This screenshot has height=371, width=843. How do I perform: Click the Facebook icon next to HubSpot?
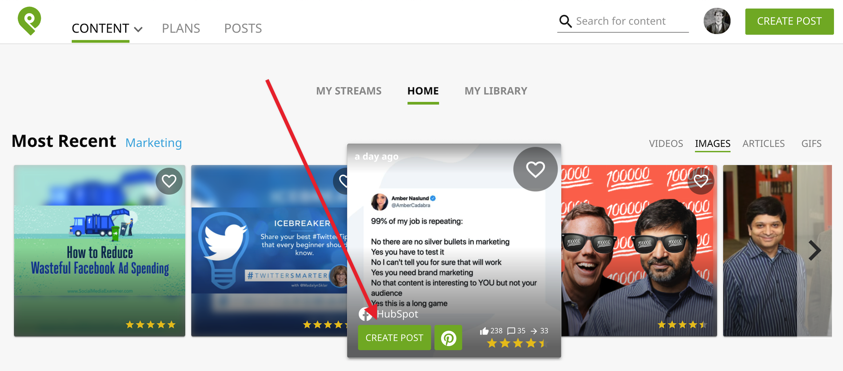pyautogui.click(x=365, y=314)
